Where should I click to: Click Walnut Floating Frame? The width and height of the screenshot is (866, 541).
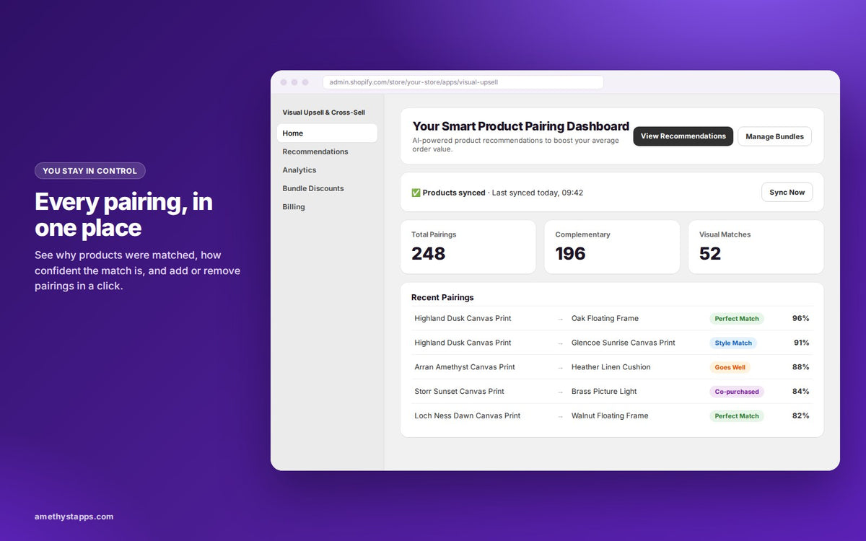(x=610, y=416)
